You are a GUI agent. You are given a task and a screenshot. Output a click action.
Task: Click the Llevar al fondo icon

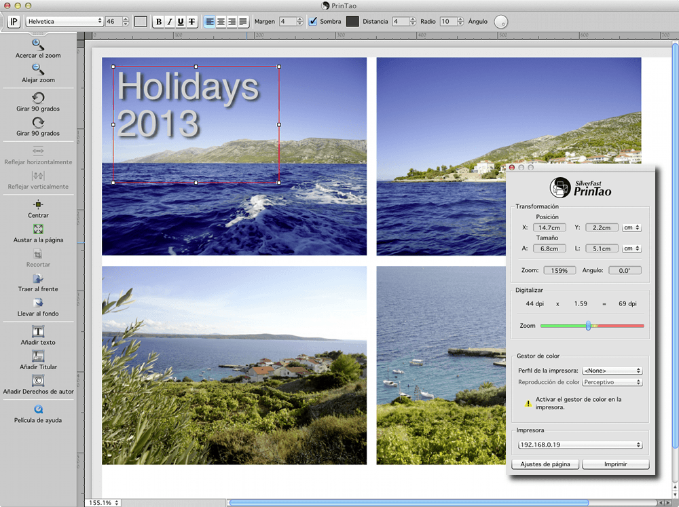tap(38, 303)
